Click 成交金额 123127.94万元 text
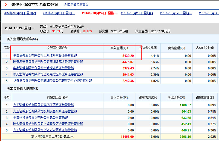This screenshot has width=219, height=141. 153,31
